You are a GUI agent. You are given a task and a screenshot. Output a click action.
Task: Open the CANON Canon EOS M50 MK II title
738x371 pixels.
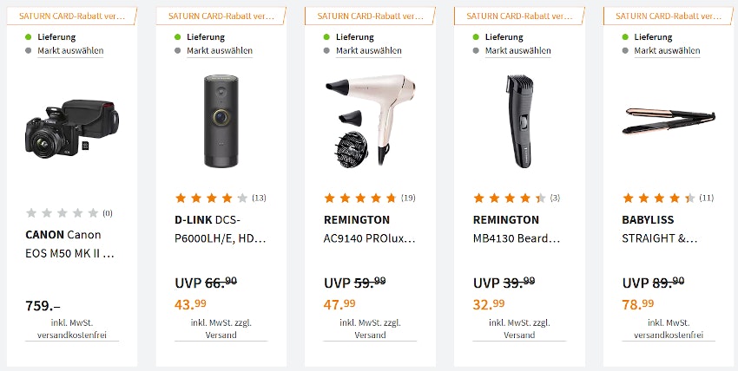click(x=71, y=244)
